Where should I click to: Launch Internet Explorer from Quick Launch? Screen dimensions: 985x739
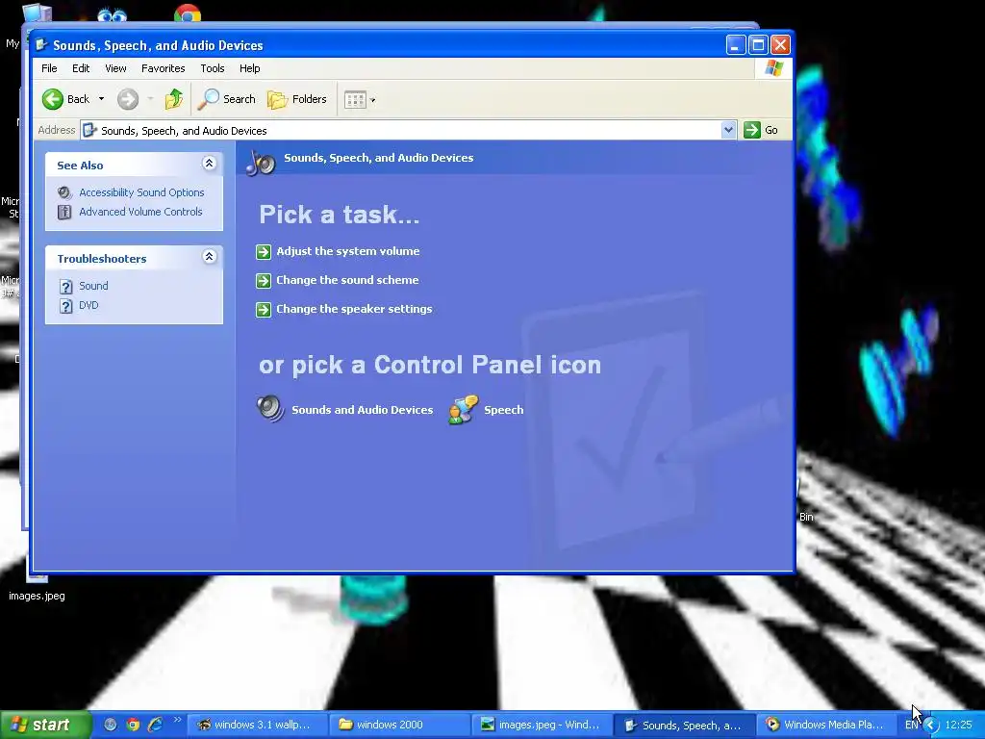[155, 725]
